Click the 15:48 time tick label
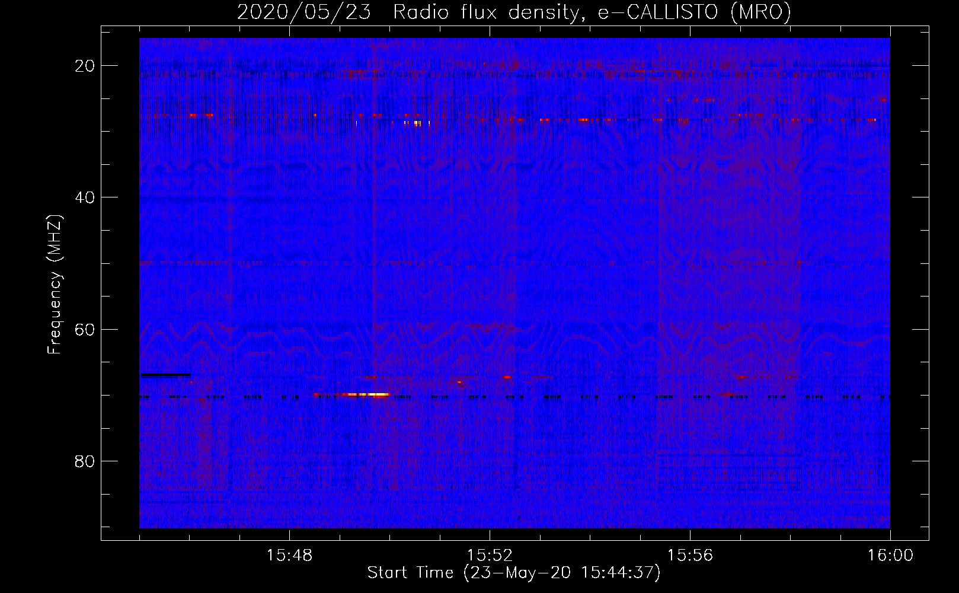959x593 pixels. coord(289,556)
